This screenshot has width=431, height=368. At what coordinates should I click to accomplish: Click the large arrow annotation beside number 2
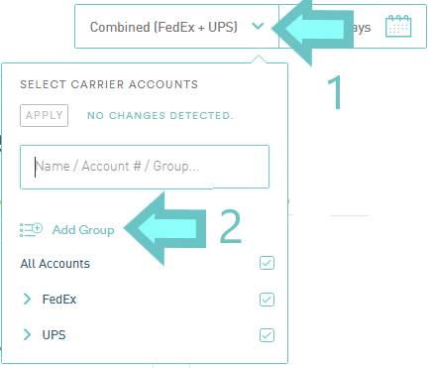coord(165,228)
